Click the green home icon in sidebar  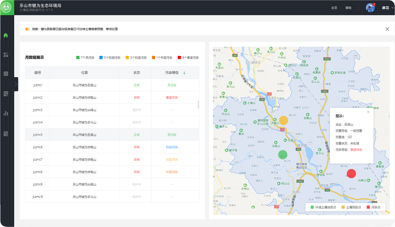tap(6, 36)
